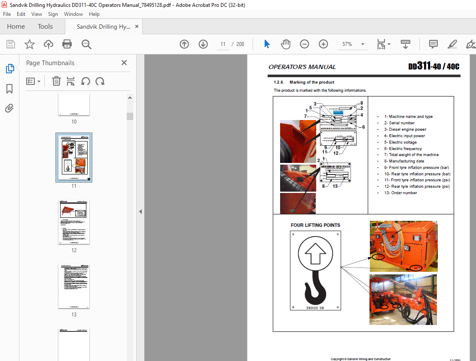Close the Sandvik Drilling Hy... document tab
Image resolution: width=476 pixels, height=361 pixels.
tap(137, 26)
